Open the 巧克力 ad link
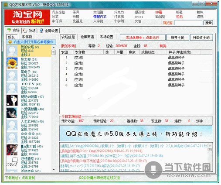 (x=119, y=12)
